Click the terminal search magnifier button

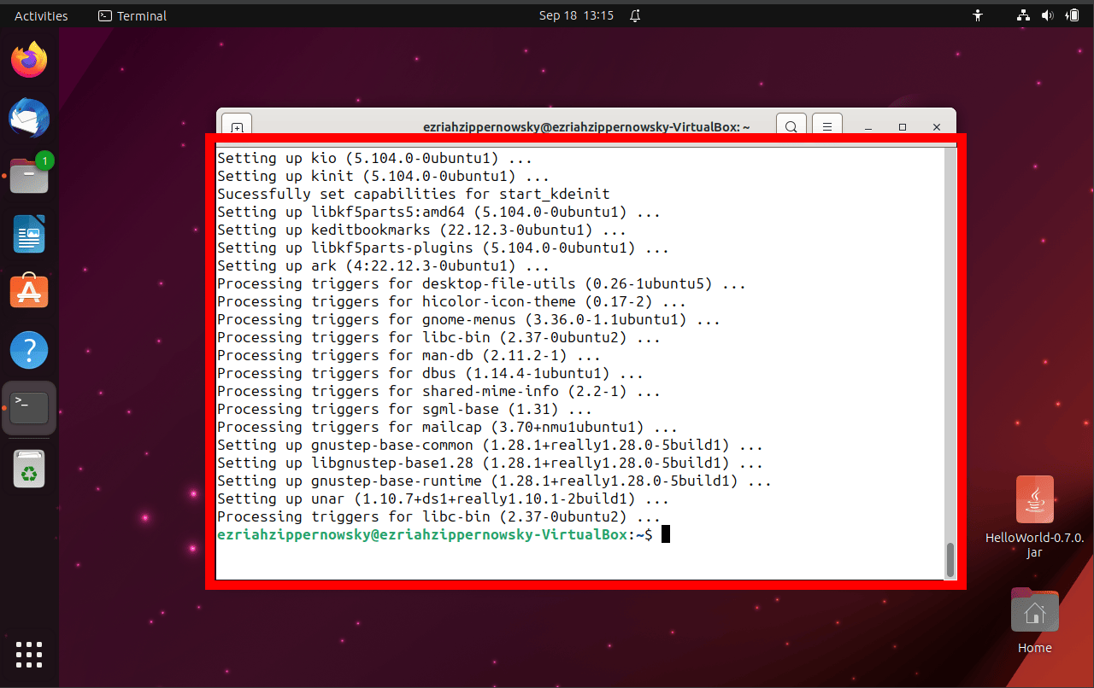[x=791, y=126]
